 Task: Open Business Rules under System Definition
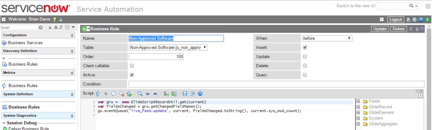[24, 107]
